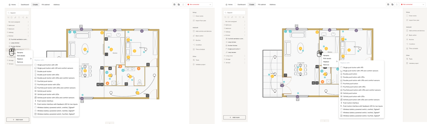Click the upload icon in left screen toolbar

[x=183, y=5]
